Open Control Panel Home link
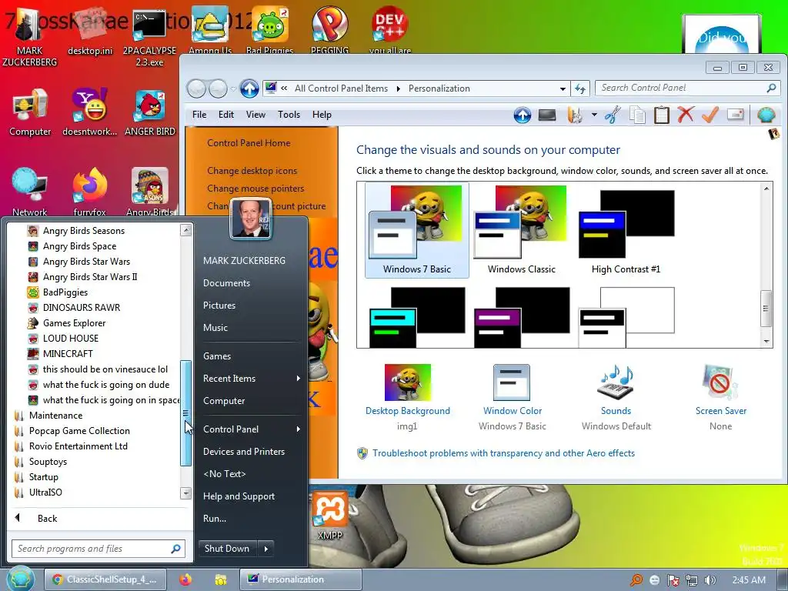This screenshot has height=591, width=788. [249, 143]
